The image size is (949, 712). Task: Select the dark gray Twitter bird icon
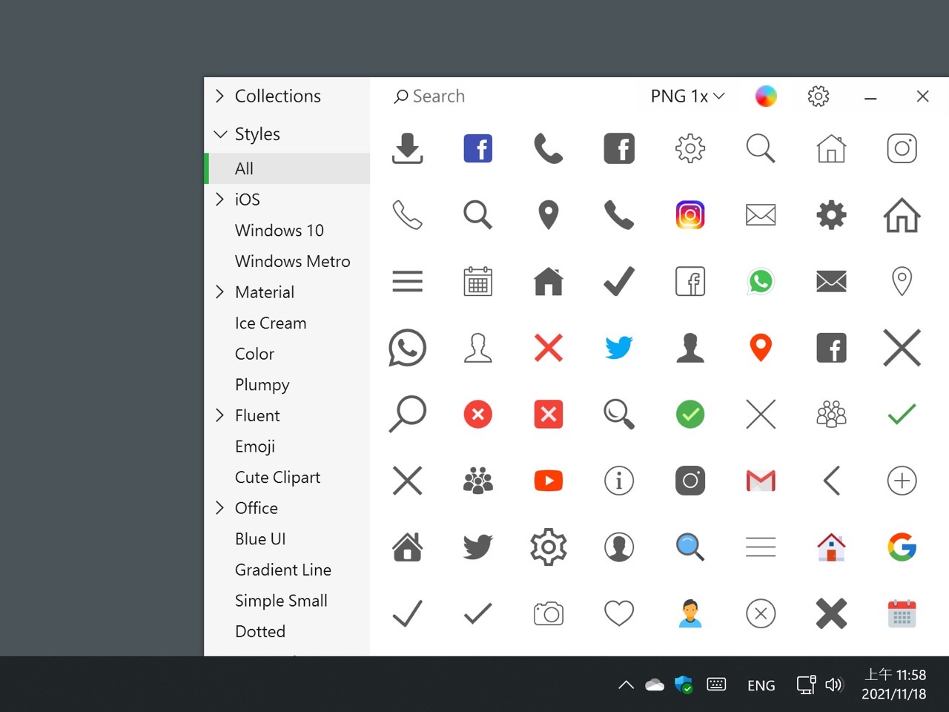(x=478, y=547)
